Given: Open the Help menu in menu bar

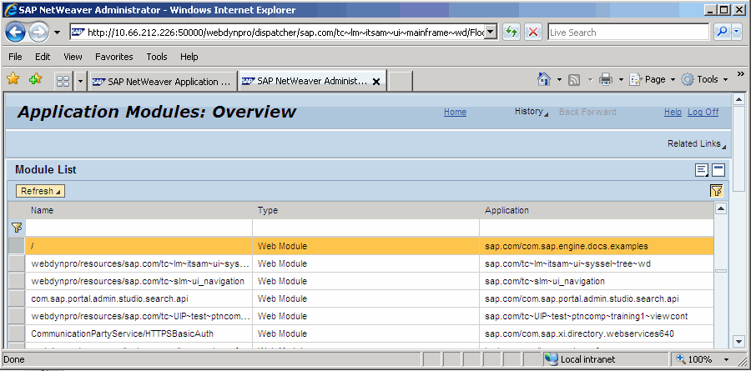Looking at the screenshot, I should [189, 57].
